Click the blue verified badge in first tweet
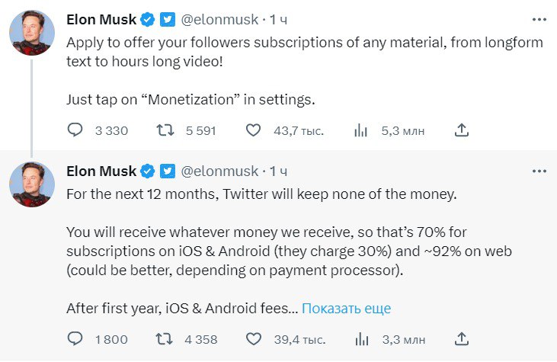 (149, 19)
